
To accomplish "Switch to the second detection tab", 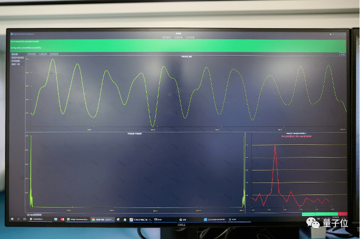I will tap(43, 54).
